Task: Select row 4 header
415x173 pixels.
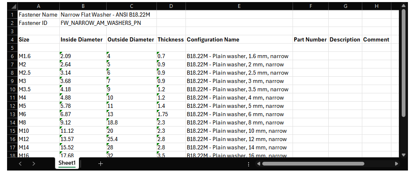Action: 13,40
